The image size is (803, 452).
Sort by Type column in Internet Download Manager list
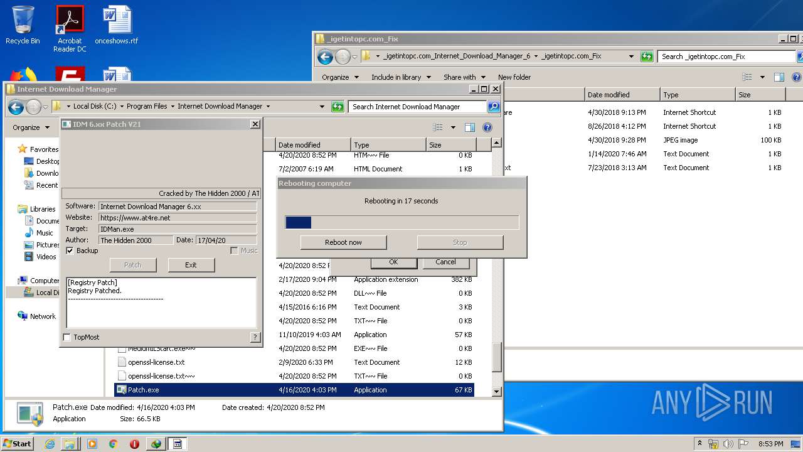388,145
